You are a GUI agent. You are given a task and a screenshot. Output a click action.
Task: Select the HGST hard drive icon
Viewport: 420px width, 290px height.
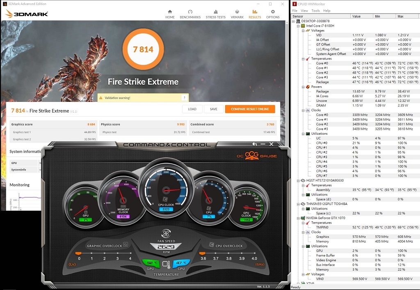point(303,181)
